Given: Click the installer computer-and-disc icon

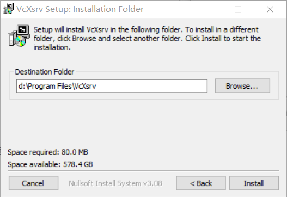Looking at the screenshot, I should [19, 35].
